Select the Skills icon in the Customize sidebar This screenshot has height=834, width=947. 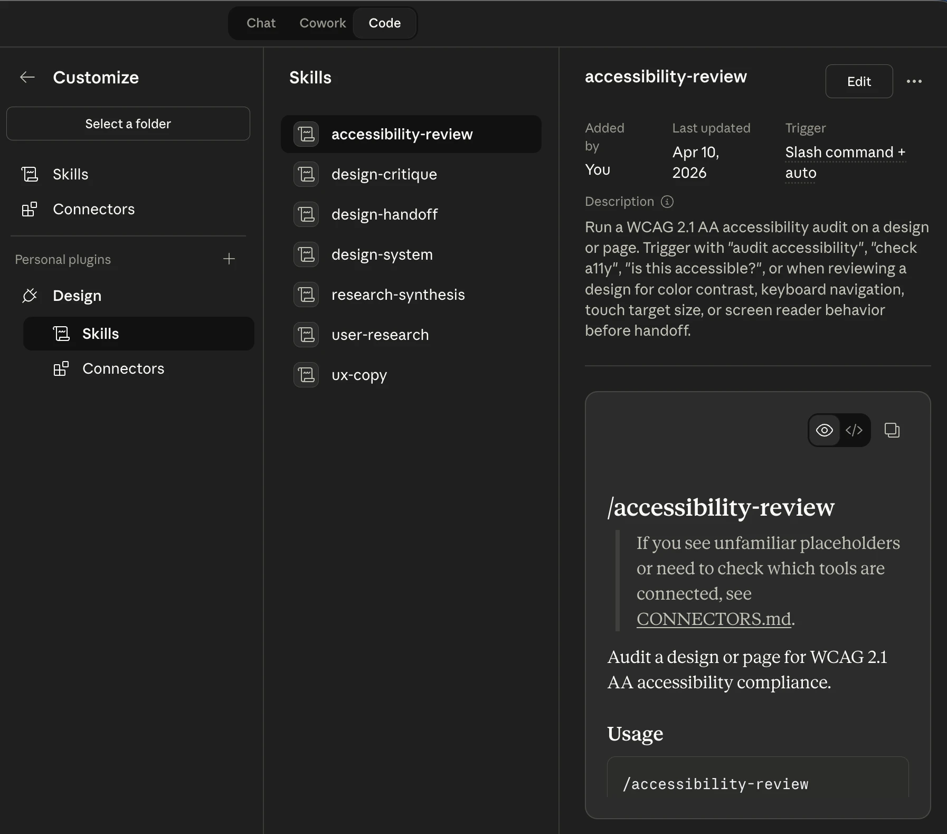pyautogui.click(x=30, y=174)
